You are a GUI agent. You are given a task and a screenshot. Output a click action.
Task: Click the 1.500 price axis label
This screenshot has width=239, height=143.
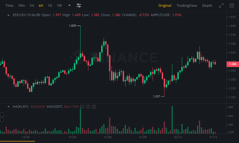pyautogui.click(x=232, y=44)
